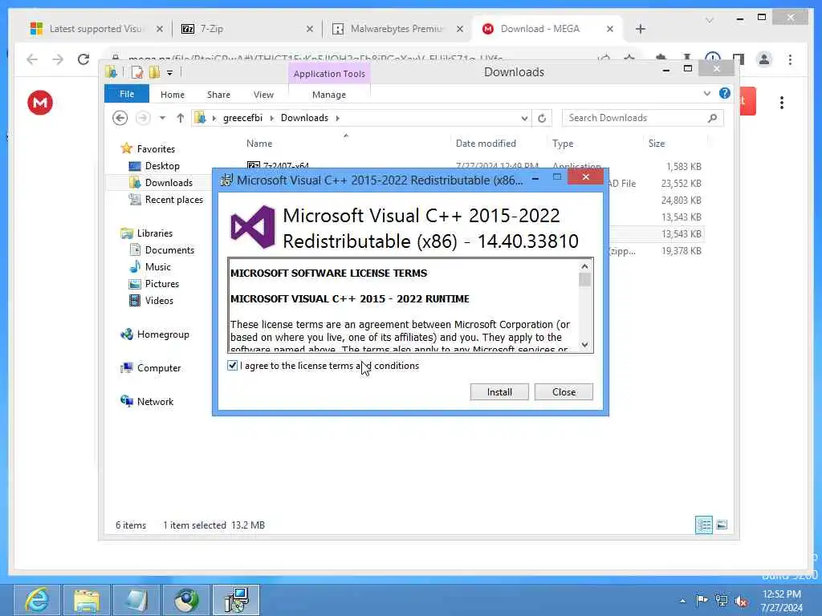This screenshot has height=616, width=822.
Task: Click the browser back arrow
Action: point(32,59)
